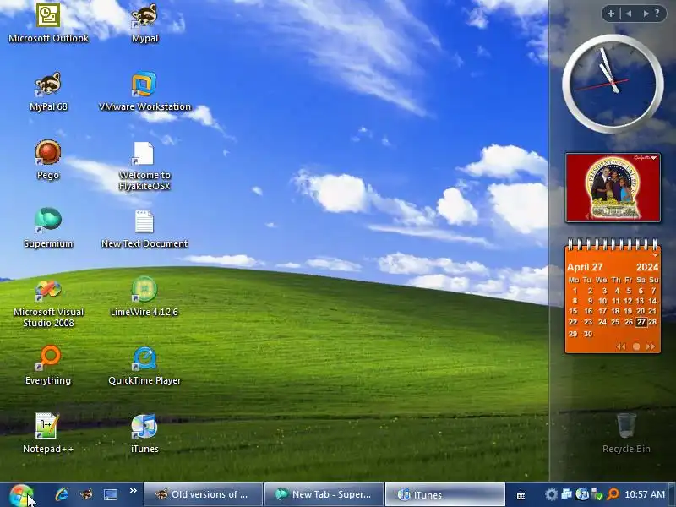Show next gadgets page with right arrow
This screenshot has height=507, width=676.
coord(645,14)
